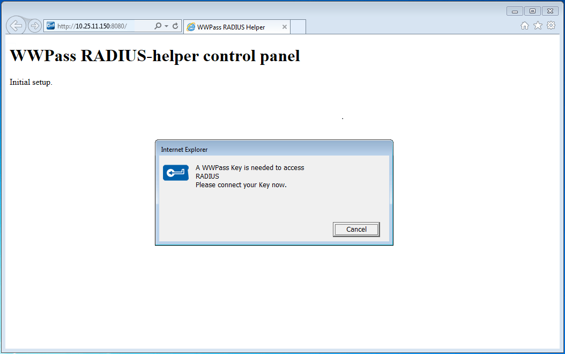Close the Internet Explorer window
The image size is (565, 354).
pos(550,11)
